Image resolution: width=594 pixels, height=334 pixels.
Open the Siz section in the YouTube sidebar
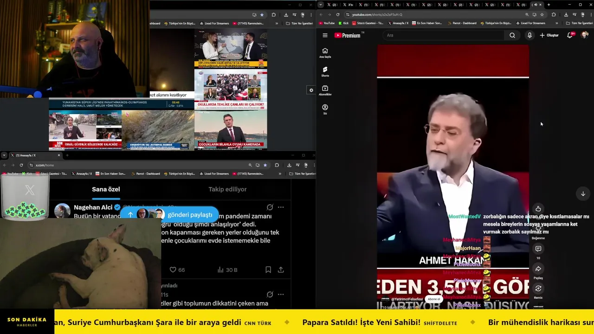[325, 109]
